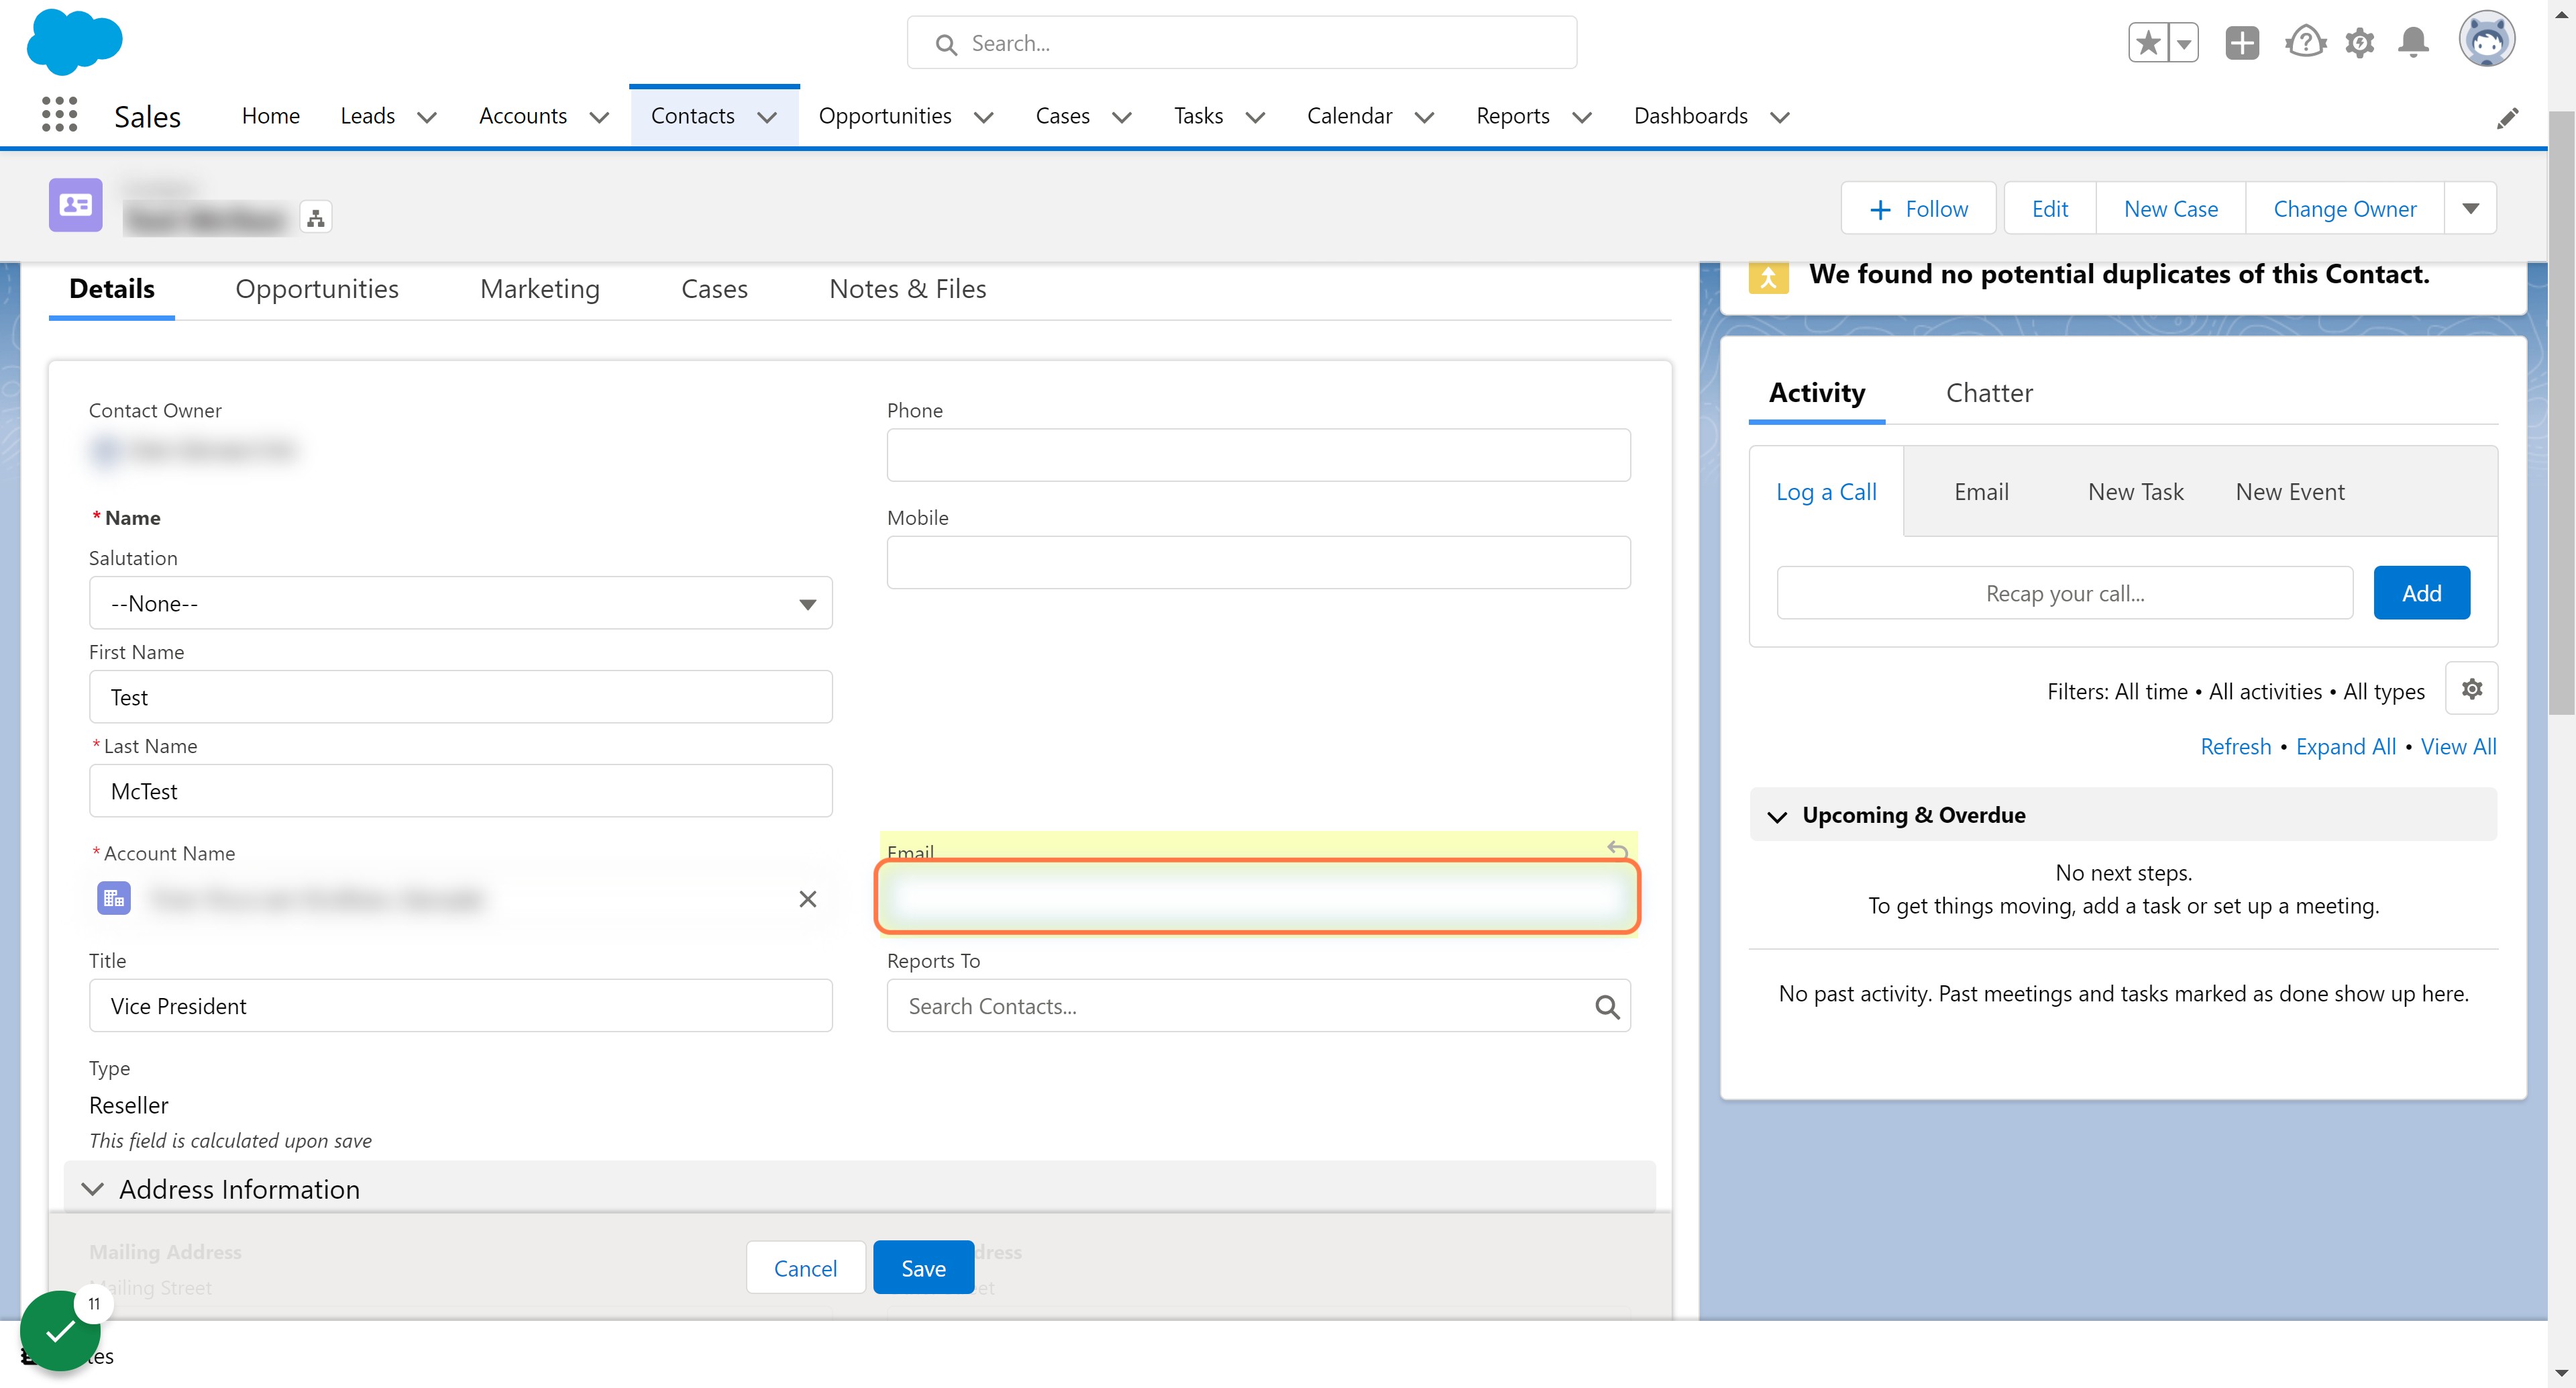Viewport: 2576px width, 1388px height.
Task: Click the pencil icon to edit navigation
Action: click(x=2507, y=118)
